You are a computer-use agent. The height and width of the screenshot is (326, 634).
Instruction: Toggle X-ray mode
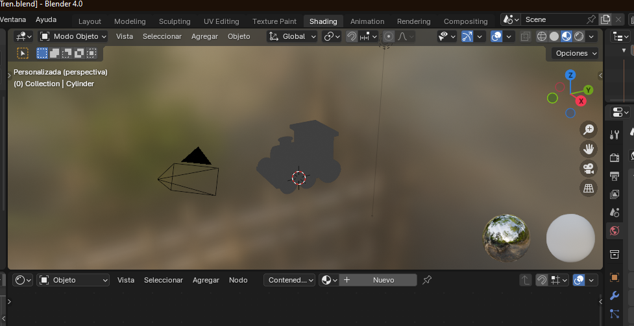[525, 36]
